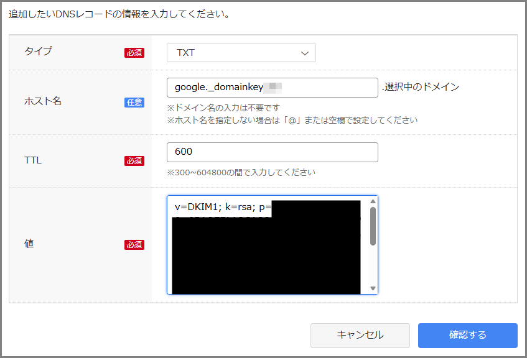Click the タイプ row label
The height and width of the screenshot is (358, 527).
[38, 52]
